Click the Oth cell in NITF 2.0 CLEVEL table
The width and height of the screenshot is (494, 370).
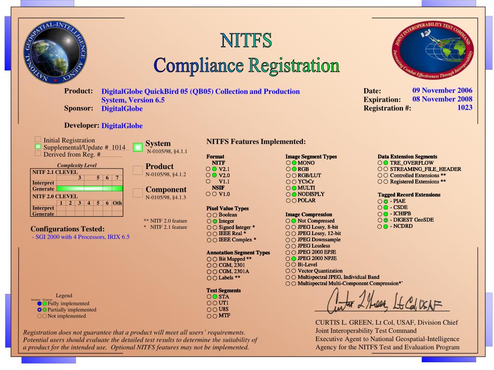[x=117, y=203]
